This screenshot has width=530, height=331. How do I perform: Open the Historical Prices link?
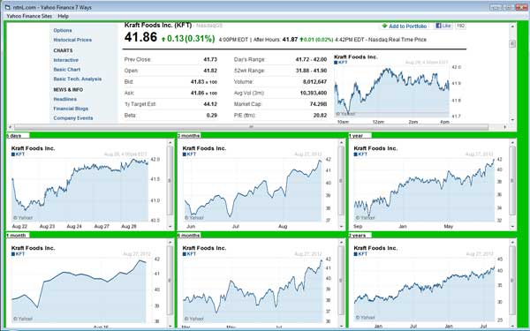[x=72, y=40]
